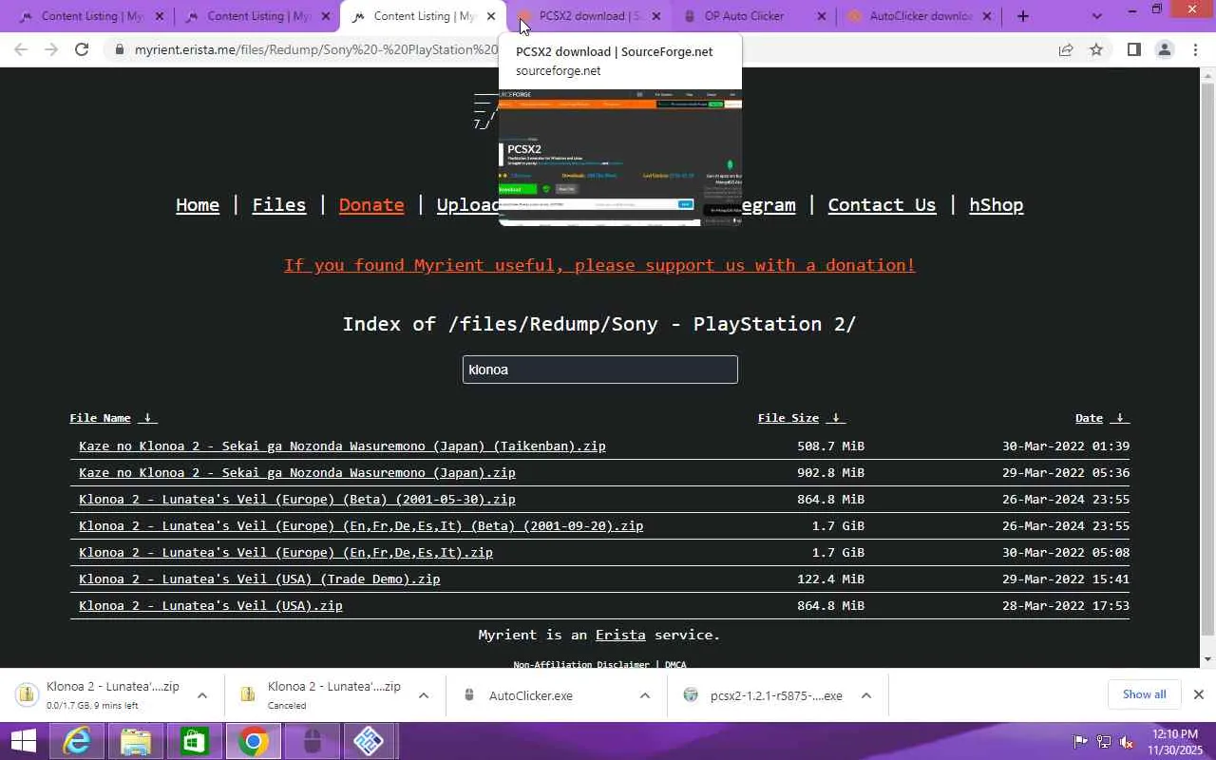1216x760 pixels.
Task: Open File Explorer from the taskbar
Action: tap(136, 741)
